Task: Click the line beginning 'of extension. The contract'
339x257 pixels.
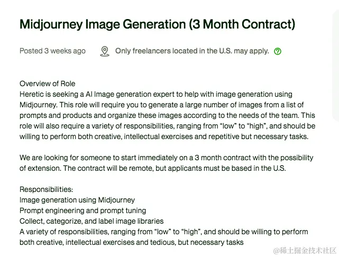Action: coord(153,168)
